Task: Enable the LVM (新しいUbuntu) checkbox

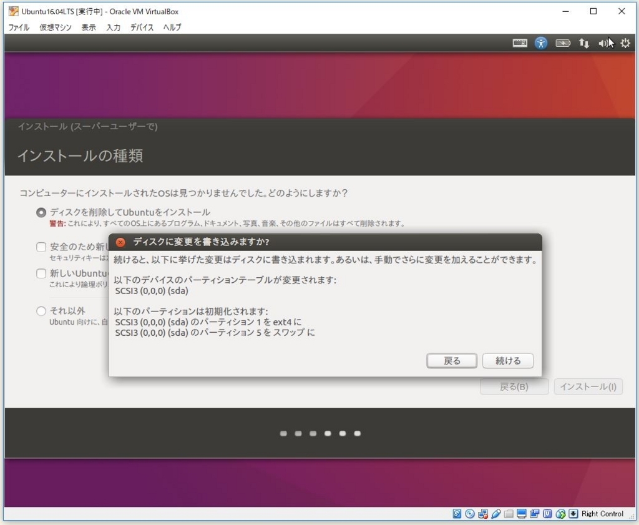Action: click(41, 273)
